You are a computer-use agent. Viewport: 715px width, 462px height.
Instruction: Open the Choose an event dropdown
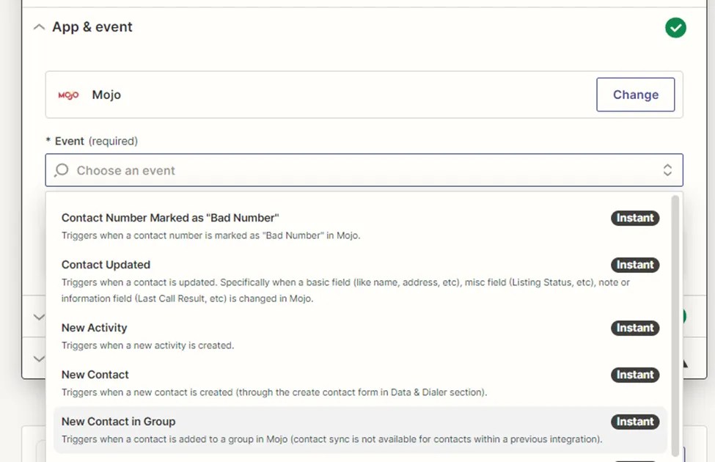(667, 169)
